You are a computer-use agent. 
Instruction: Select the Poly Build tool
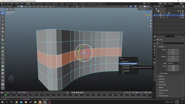click(3, 66)
